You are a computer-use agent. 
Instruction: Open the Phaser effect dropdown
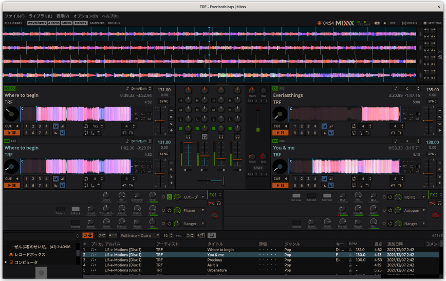tap(194, 210)
